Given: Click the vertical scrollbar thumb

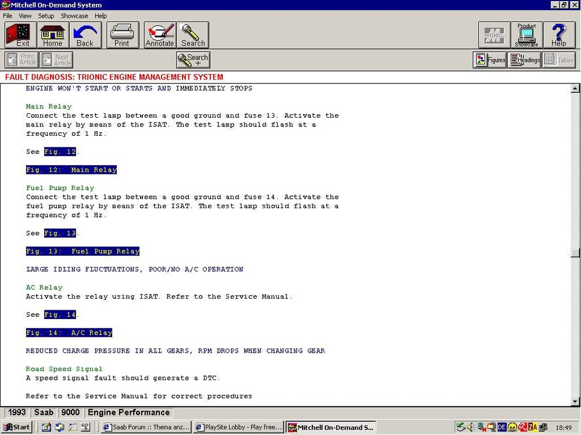Looking at the screenshot, I should coord(575,253).
